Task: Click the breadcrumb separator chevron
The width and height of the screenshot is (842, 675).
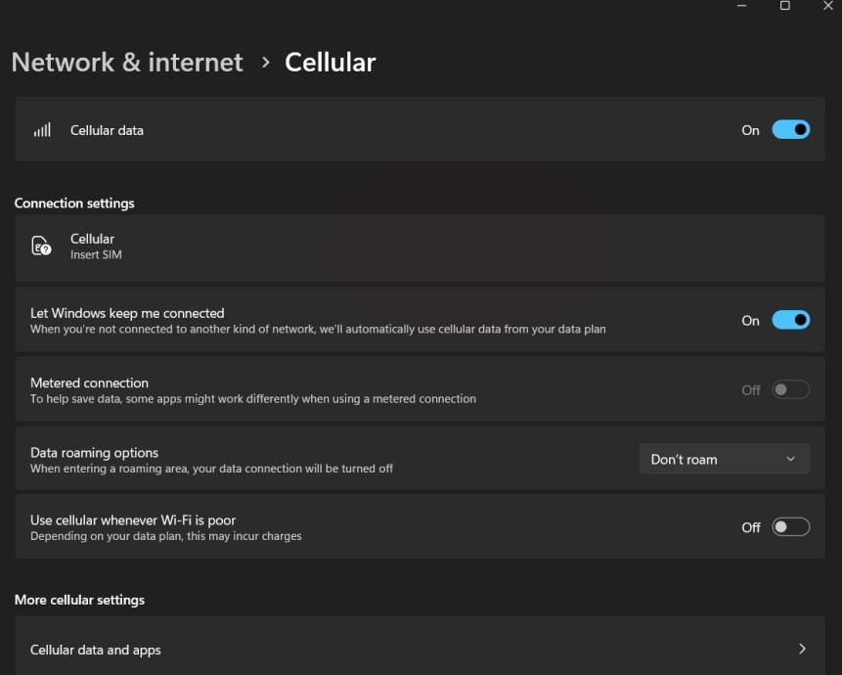Action: 264,63
